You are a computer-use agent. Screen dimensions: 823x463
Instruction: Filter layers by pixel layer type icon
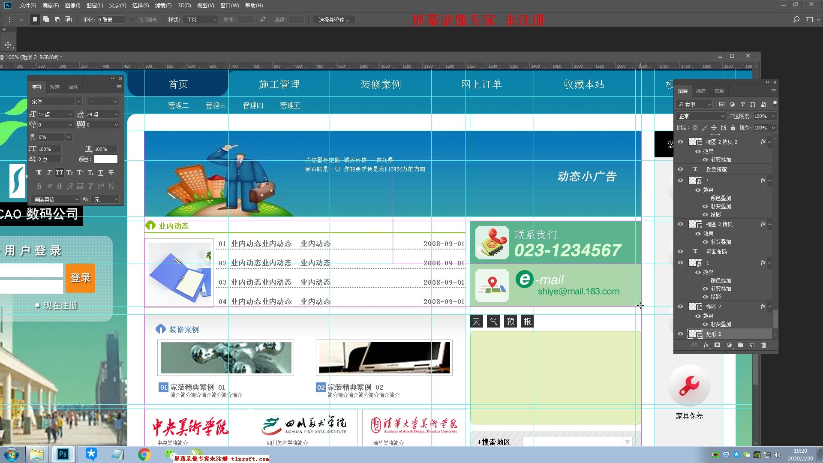pyautogui.click(x=722, y=104)
